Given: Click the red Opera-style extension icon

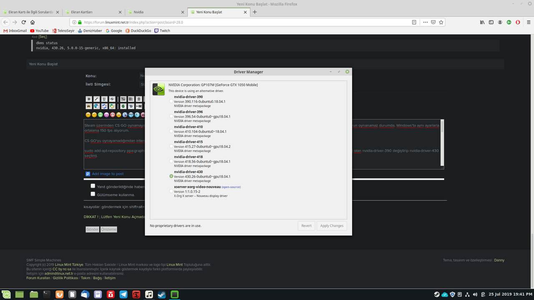Looking at the screenshot, I should (x=518, y=22).
